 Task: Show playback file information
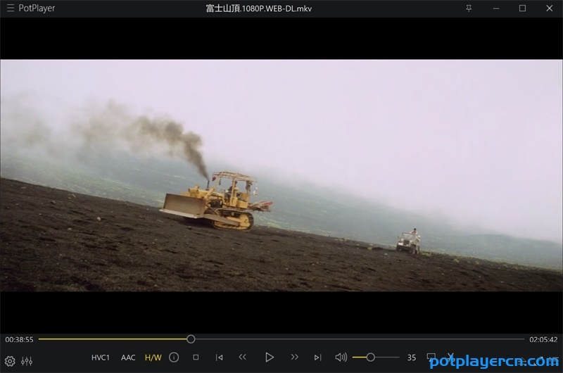coord(174,358)
